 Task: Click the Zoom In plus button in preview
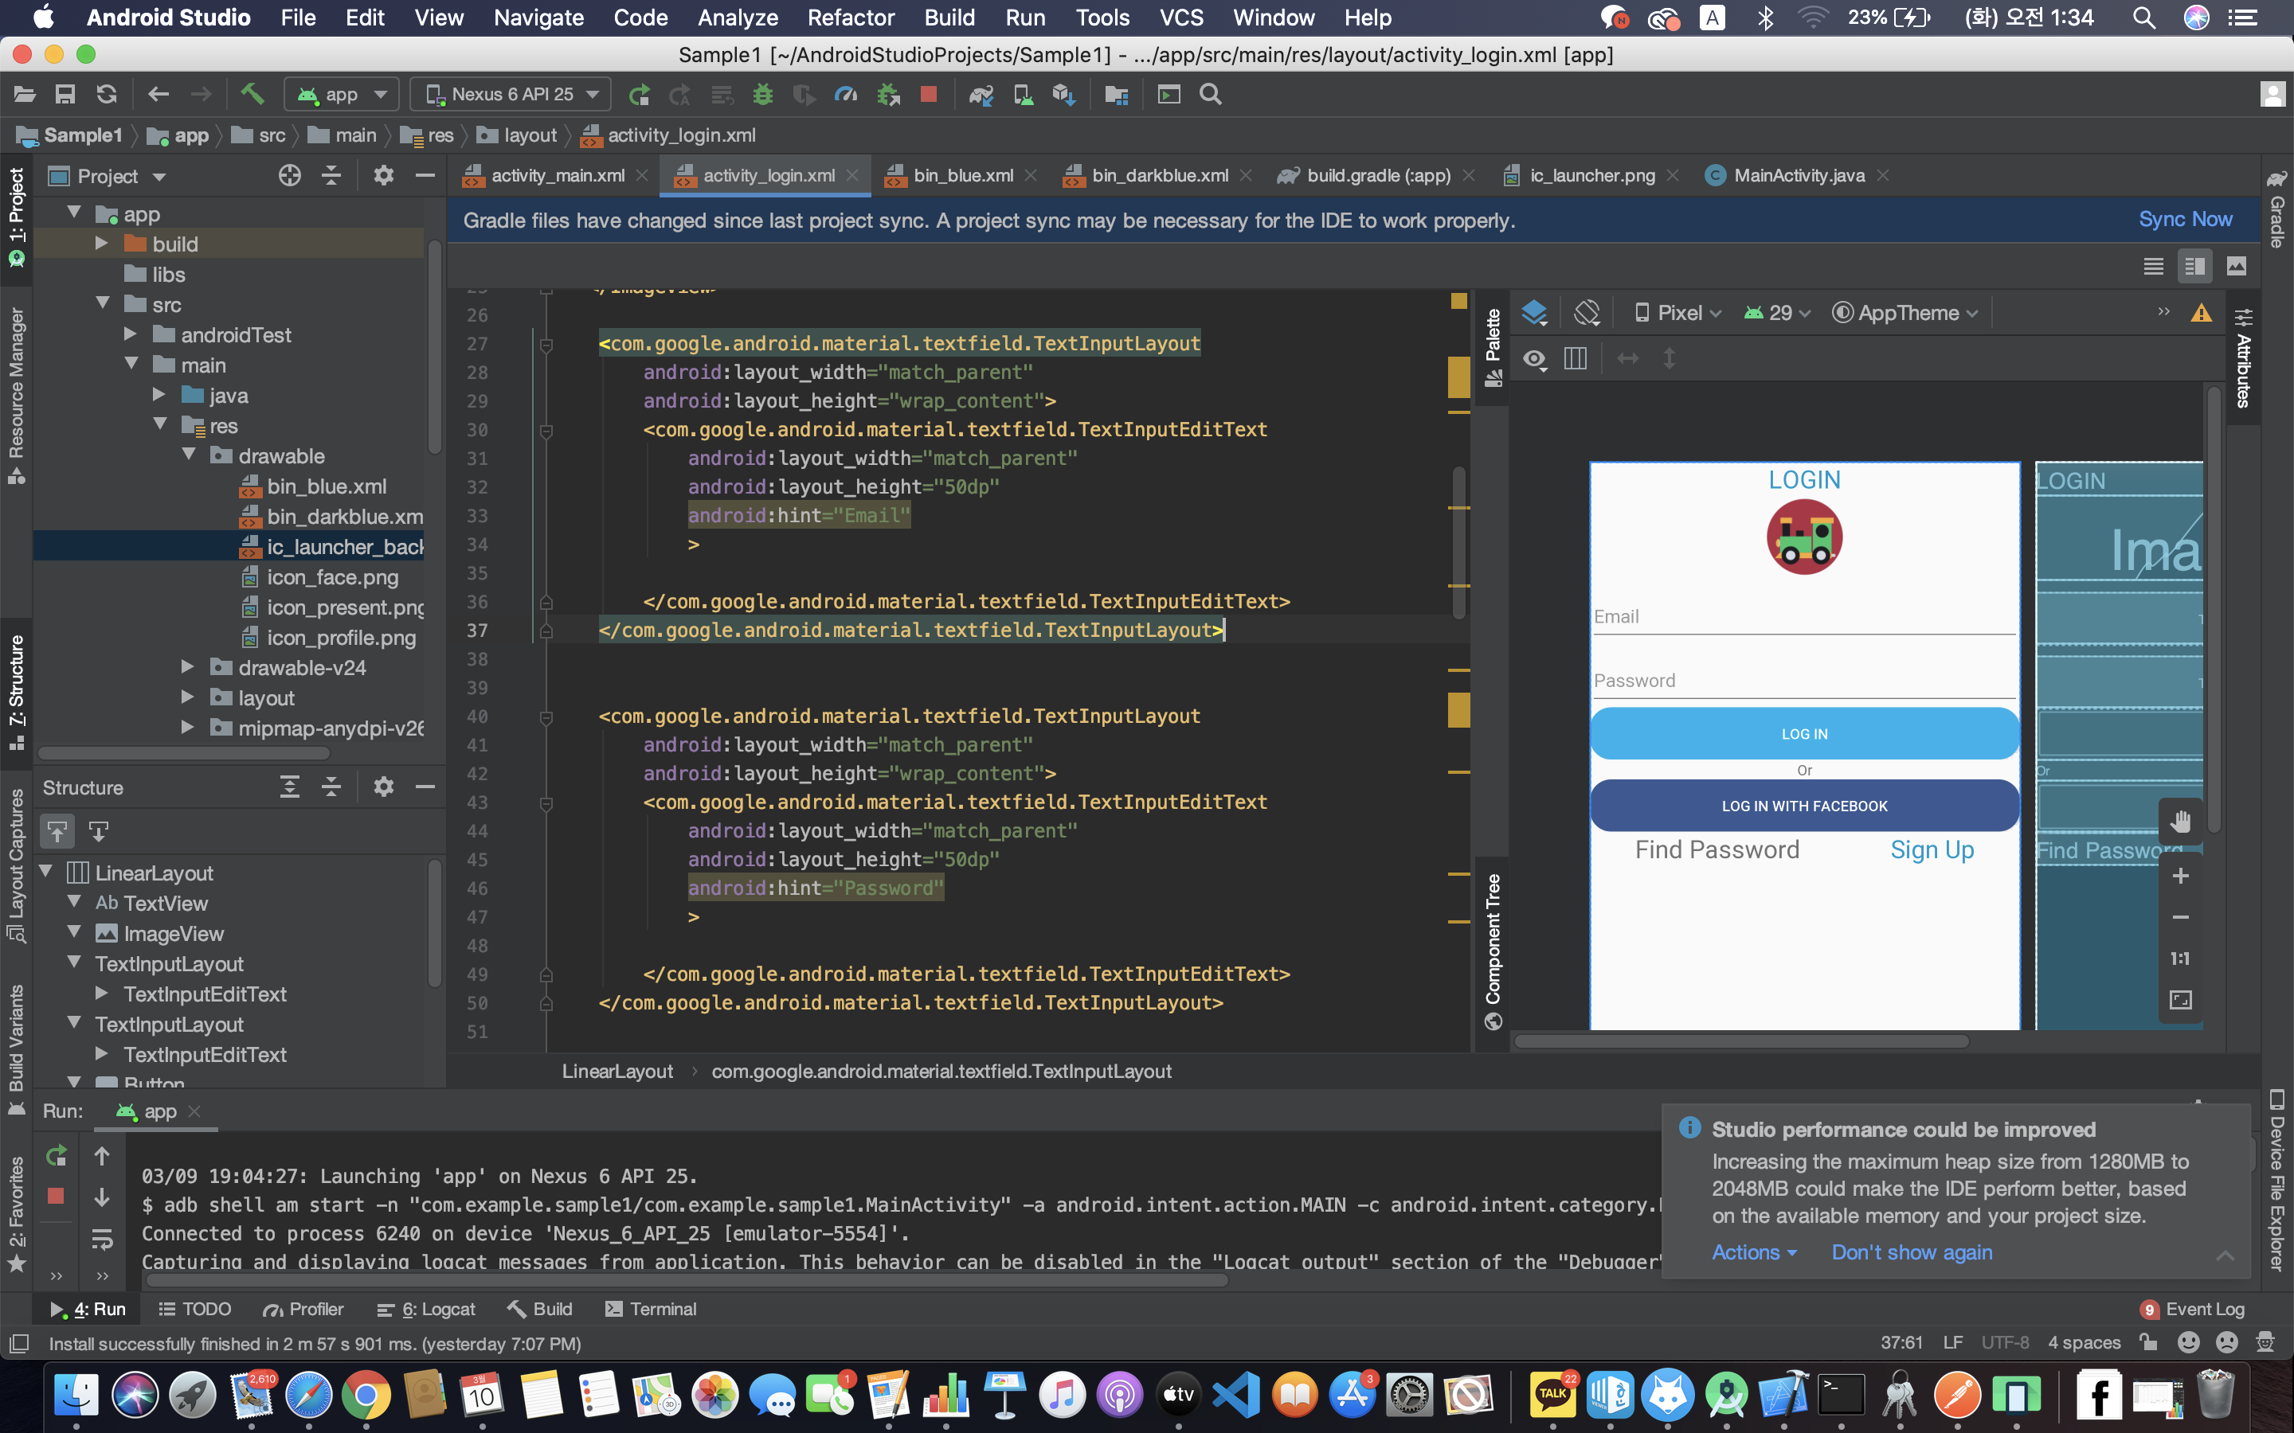2180,876
